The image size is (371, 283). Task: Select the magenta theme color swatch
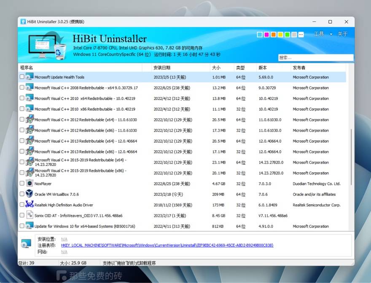pos(266,35)
